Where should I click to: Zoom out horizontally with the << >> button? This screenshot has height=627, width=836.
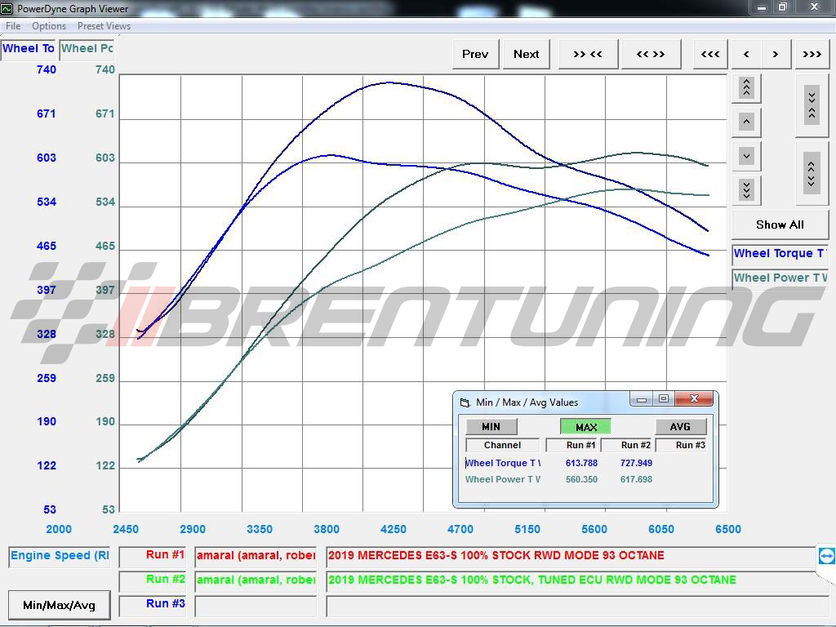651,54
